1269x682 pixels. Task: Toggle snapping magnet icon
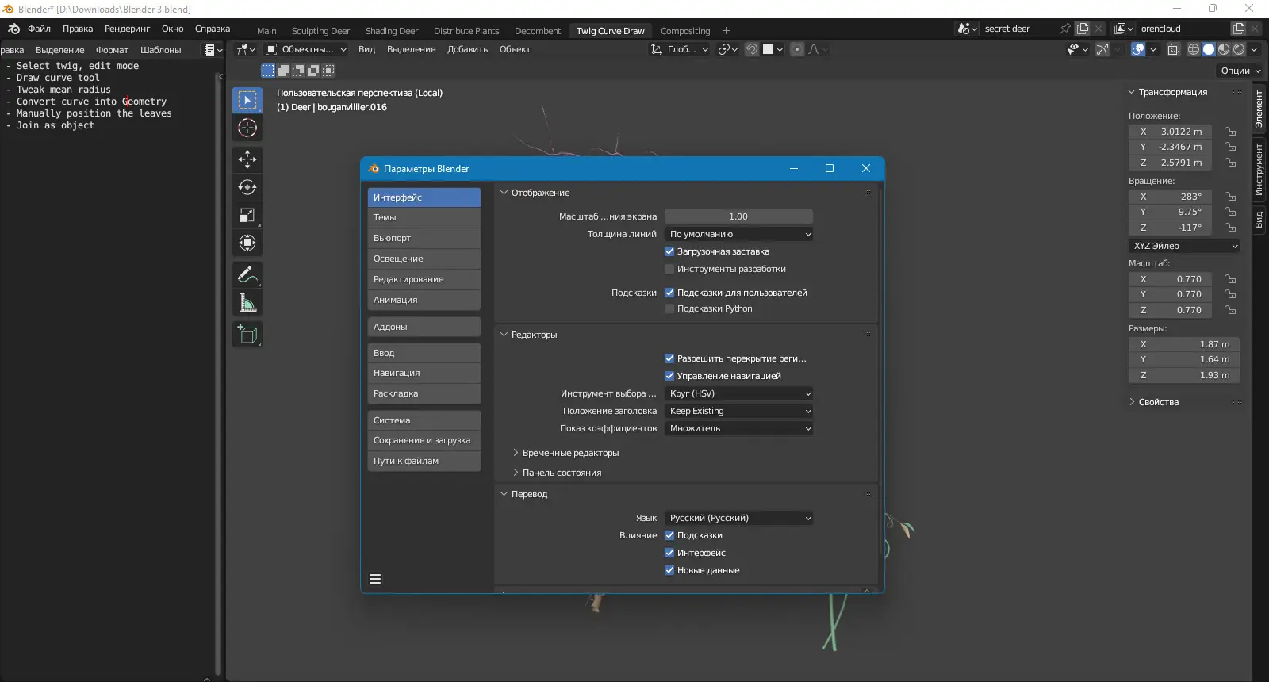point(752,49)
